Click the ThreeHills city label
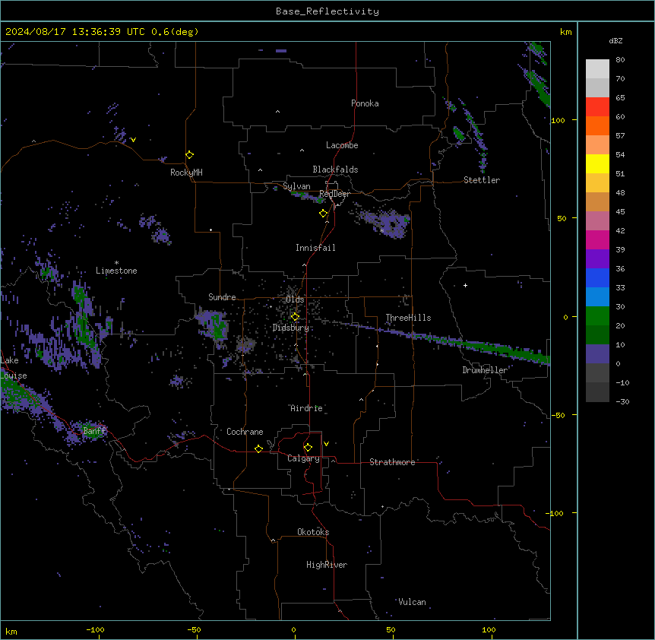The height and width of the screenshot is (640, 655). pyautogui.click(x=408, y=318)
